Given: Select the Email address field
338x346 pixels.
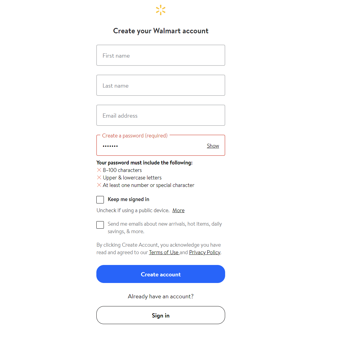Looking at the screenshot, I should point(161,116).
